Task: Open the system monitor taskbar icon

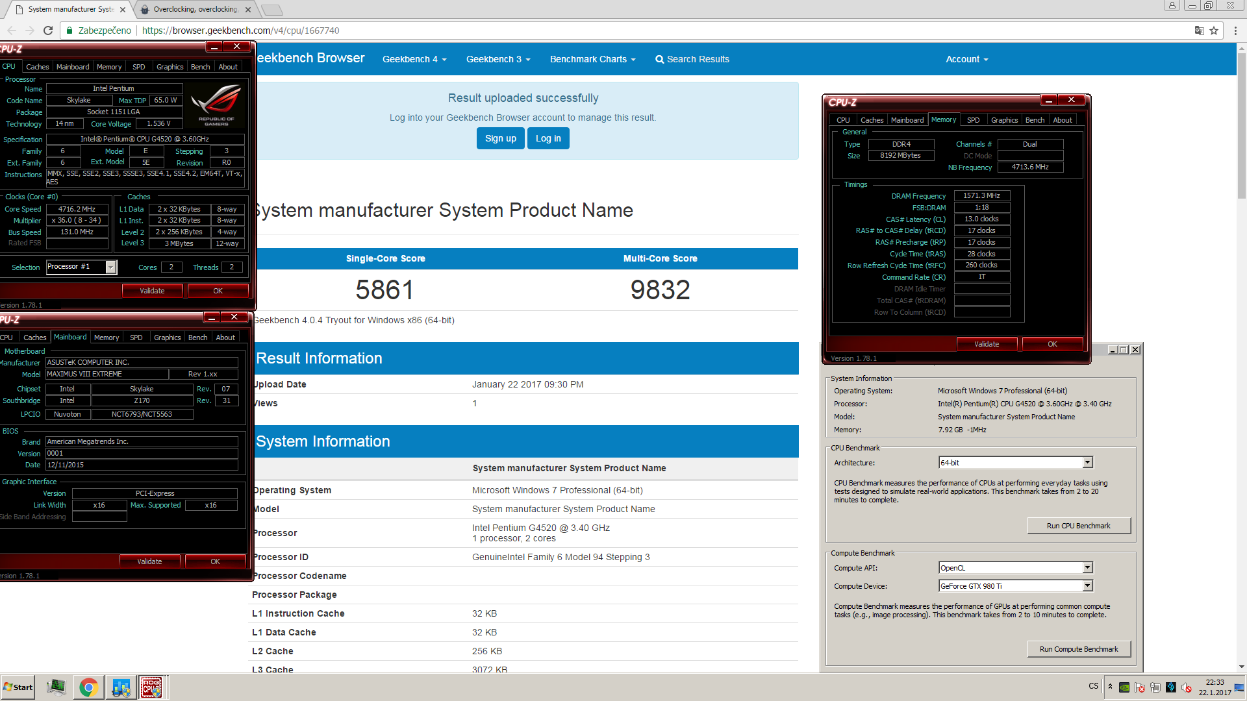Action: point(57,687)
